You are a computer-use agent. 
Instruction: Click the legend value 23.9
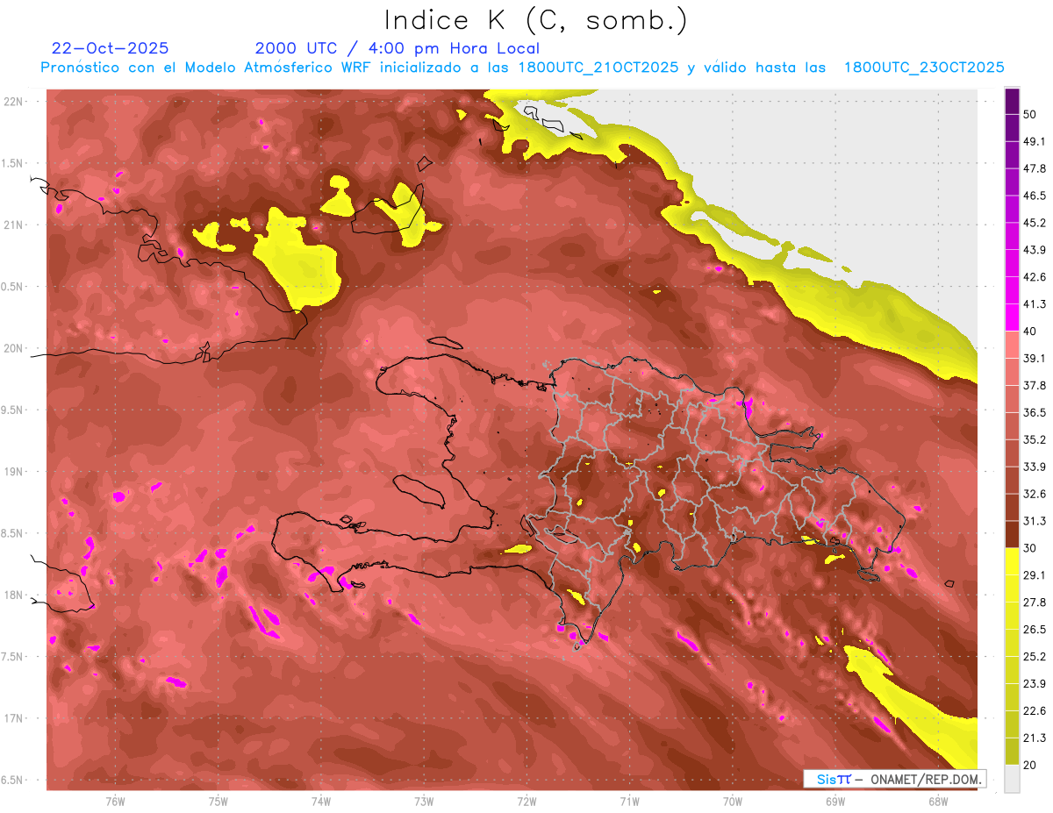click(1035, 683)
